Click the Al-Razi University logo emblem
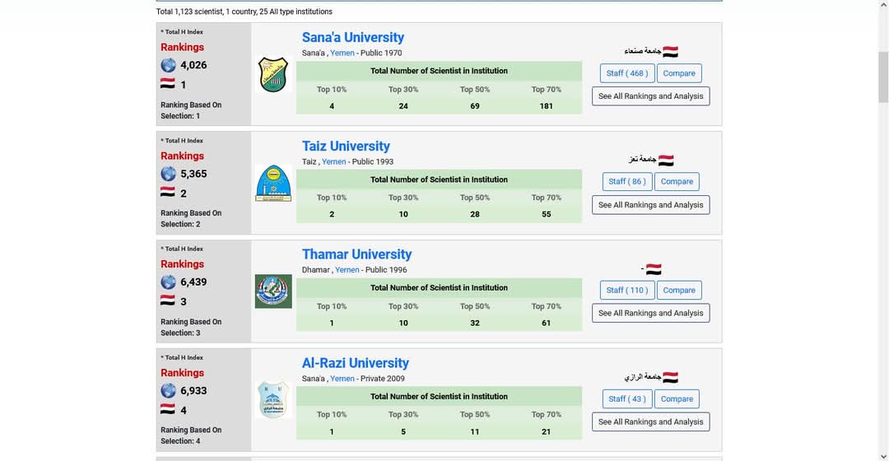 coord(273,399)
